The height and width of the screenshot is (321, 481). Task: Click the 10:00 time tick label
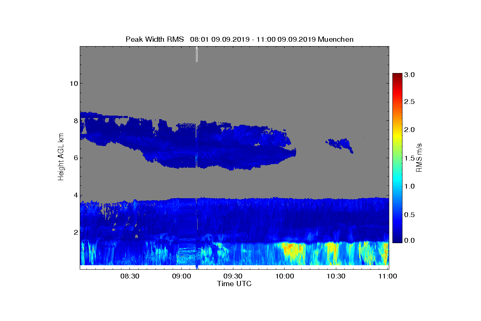coord(284,276)
